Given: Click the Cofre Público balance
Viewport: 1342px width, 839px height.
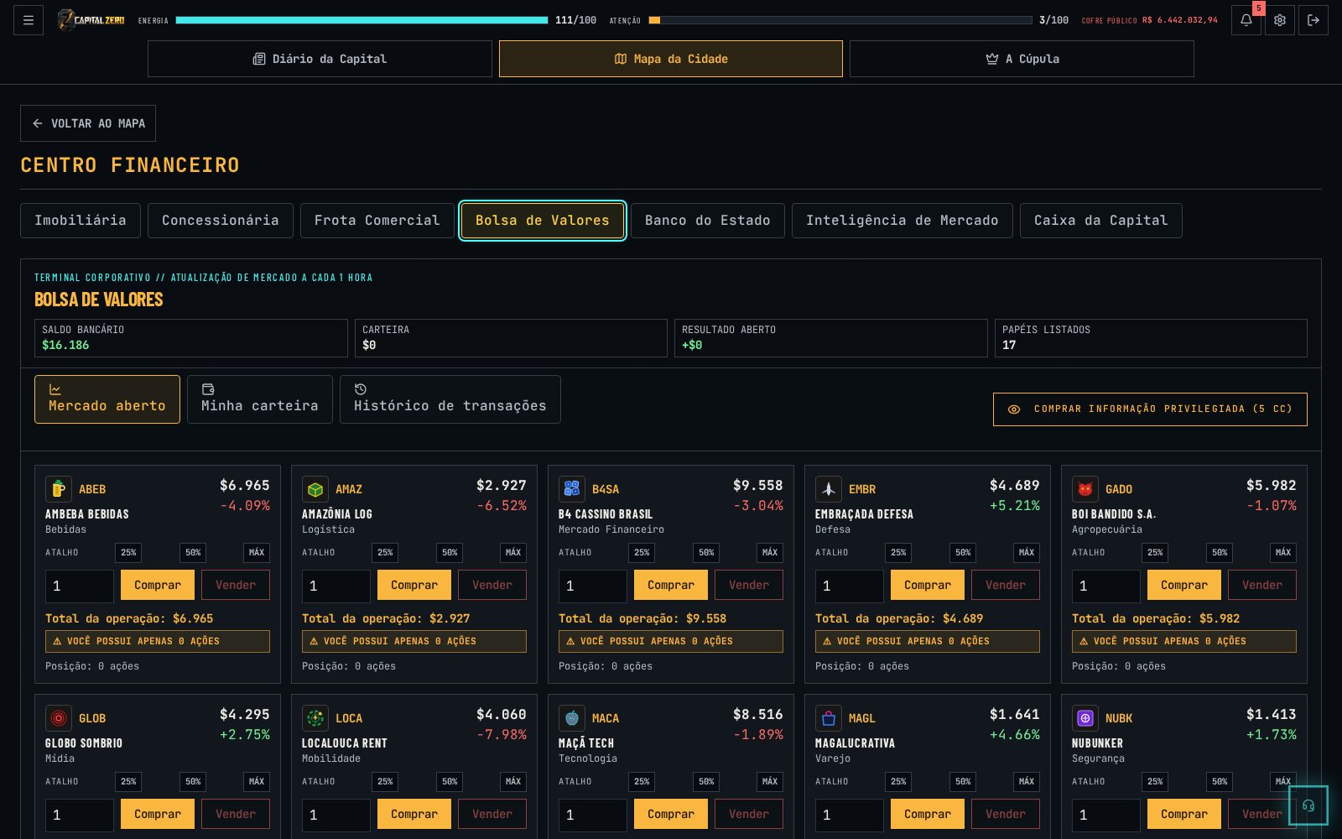Looking at the screenshot, I should pos(1180,20).
